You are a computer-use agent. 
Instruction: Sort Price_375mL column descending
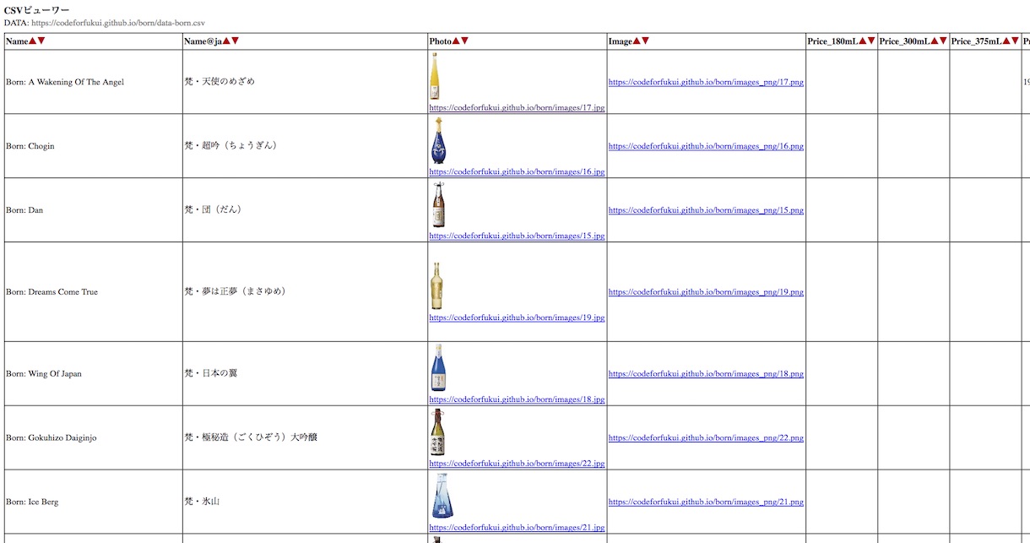1015,41
